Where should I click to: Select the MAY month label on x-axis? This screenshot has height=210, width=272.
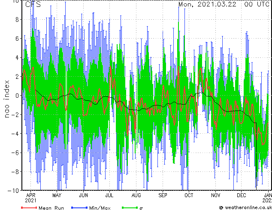pyautogui.click(x=57, y=195)
